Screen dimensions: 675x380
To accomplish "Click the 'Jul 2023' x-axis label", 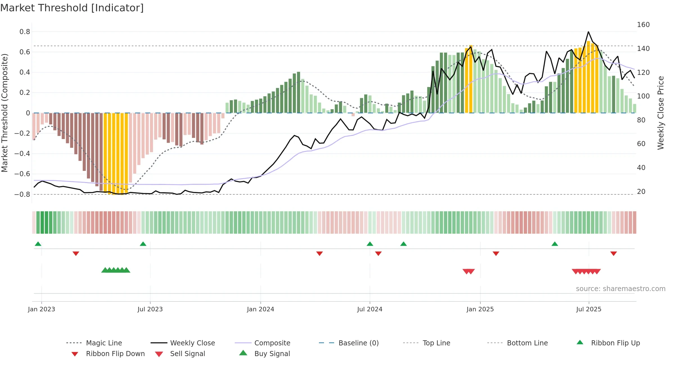I will tap(150, 309).
